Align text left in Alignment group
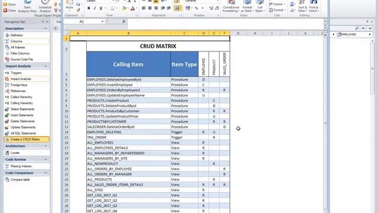Viewport: 378px width, 213px height. [x=144, y=8]
